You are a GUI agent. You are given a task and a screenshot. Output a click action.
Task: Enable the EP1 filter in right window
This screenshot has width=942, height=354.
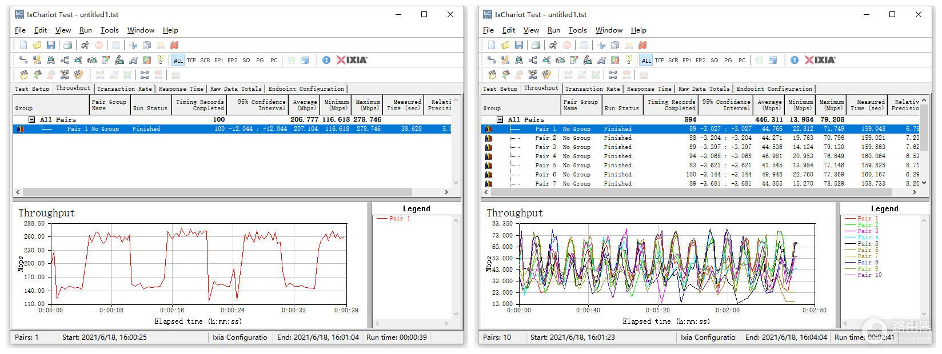[687, 60]
